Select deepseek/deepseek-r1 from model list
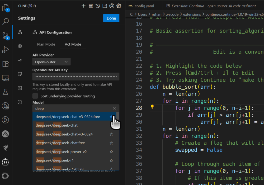This screenshot has height=185, width=264. [x=55, y=160]
